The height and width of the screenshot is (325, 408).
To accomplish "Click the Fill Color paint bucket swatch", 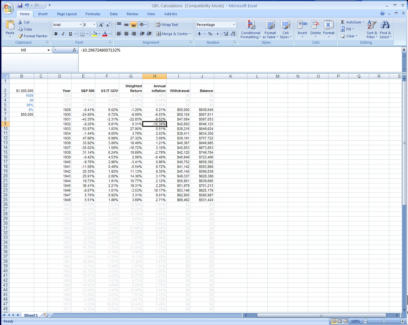I will point(94,34).
